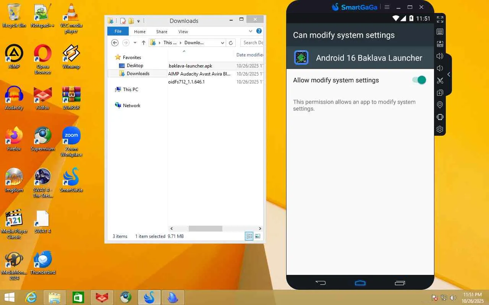The width and height of the screenshot is (489, 305).
Task: Turn off Allow modify system settings switch
Action: [x=419, y=80]
